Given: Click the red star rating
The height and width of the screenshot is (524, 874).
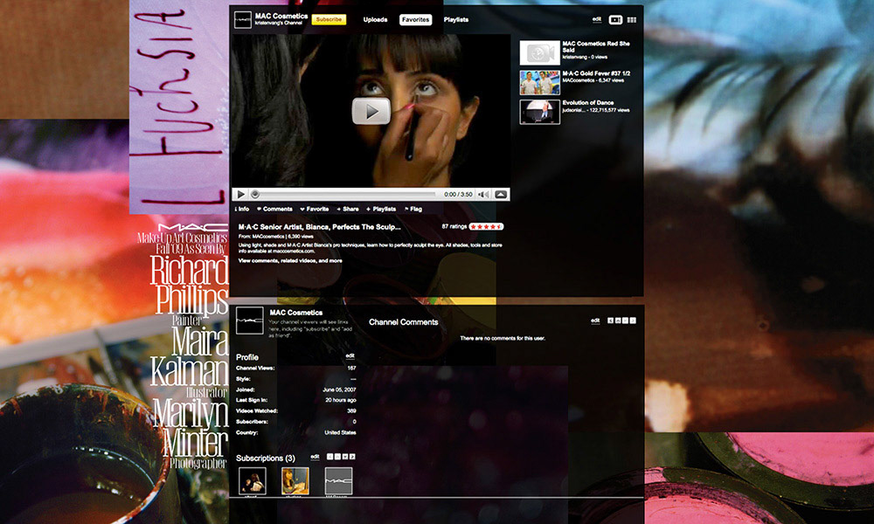Looking at the screenshot, I should click(486, 227).
